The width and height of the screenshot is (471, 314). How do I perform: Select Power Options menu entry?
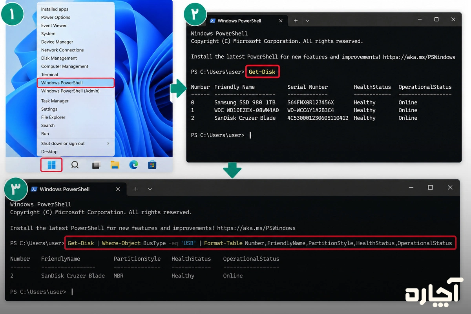pos(56,17)
